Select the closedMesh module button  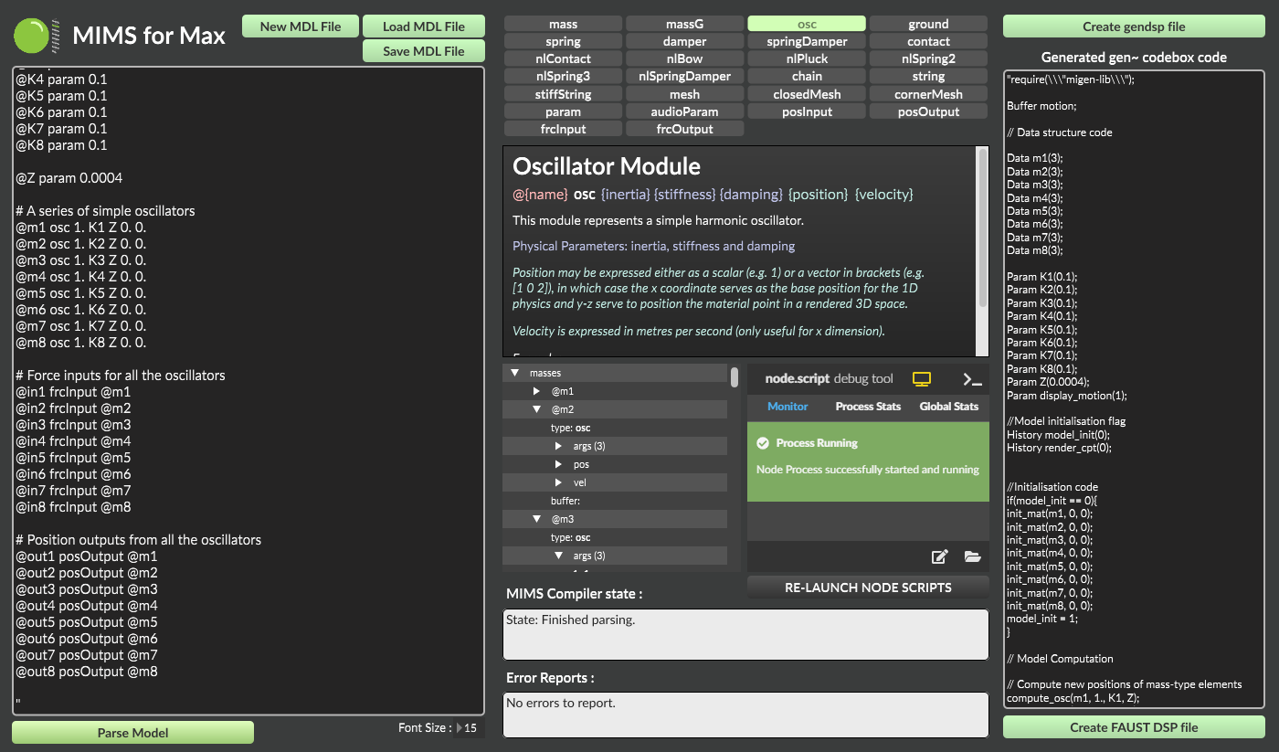[x=807, y=94]
